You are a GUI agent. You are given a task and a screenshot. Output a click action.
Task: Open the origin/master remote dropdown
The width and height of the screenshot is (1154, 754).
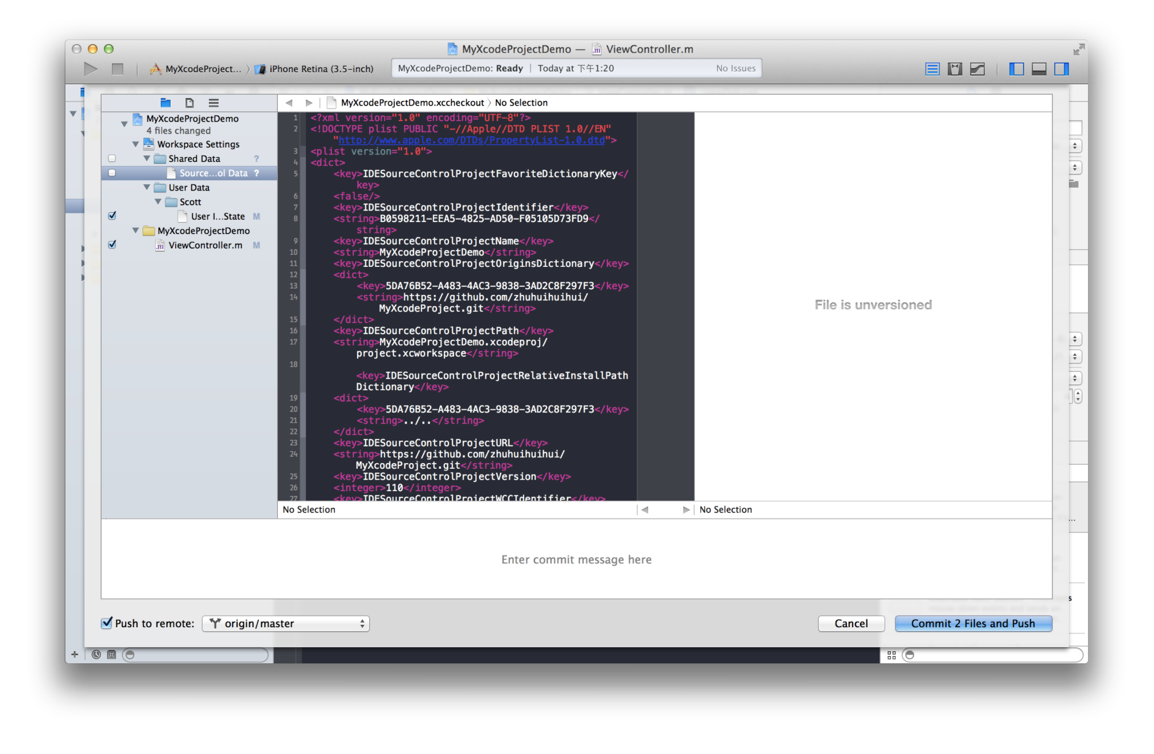pyautogui.click(x=285, y=624)
